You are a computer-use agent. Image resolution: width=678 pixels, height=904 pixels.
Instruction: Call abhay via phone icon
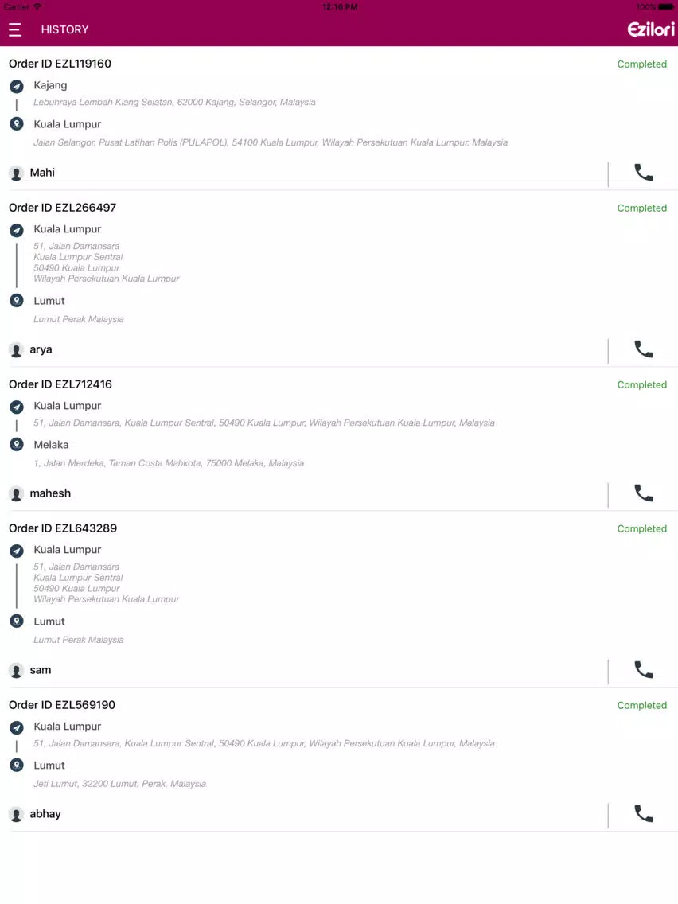[644, 813]
